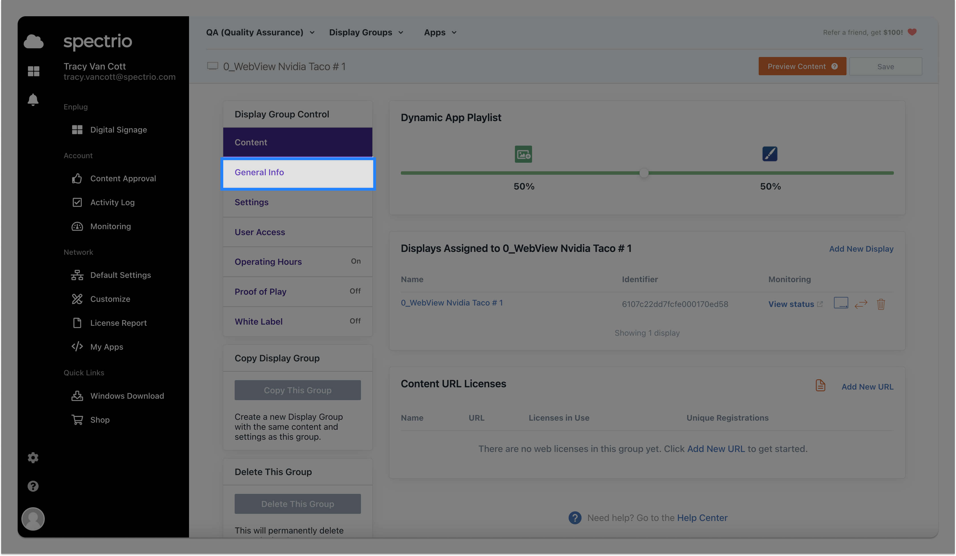Click the Digital Signage grid icon
This screenshot has height=556, width=956.
pos(77,130)
